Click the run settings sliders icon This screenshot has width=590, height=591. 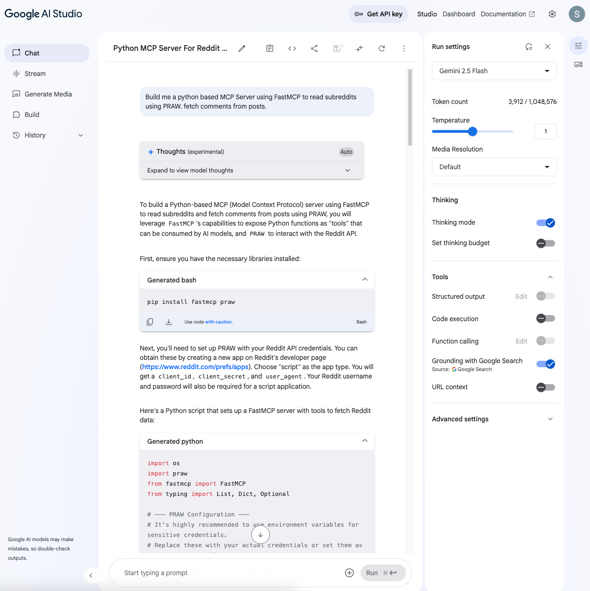point(578,46)
